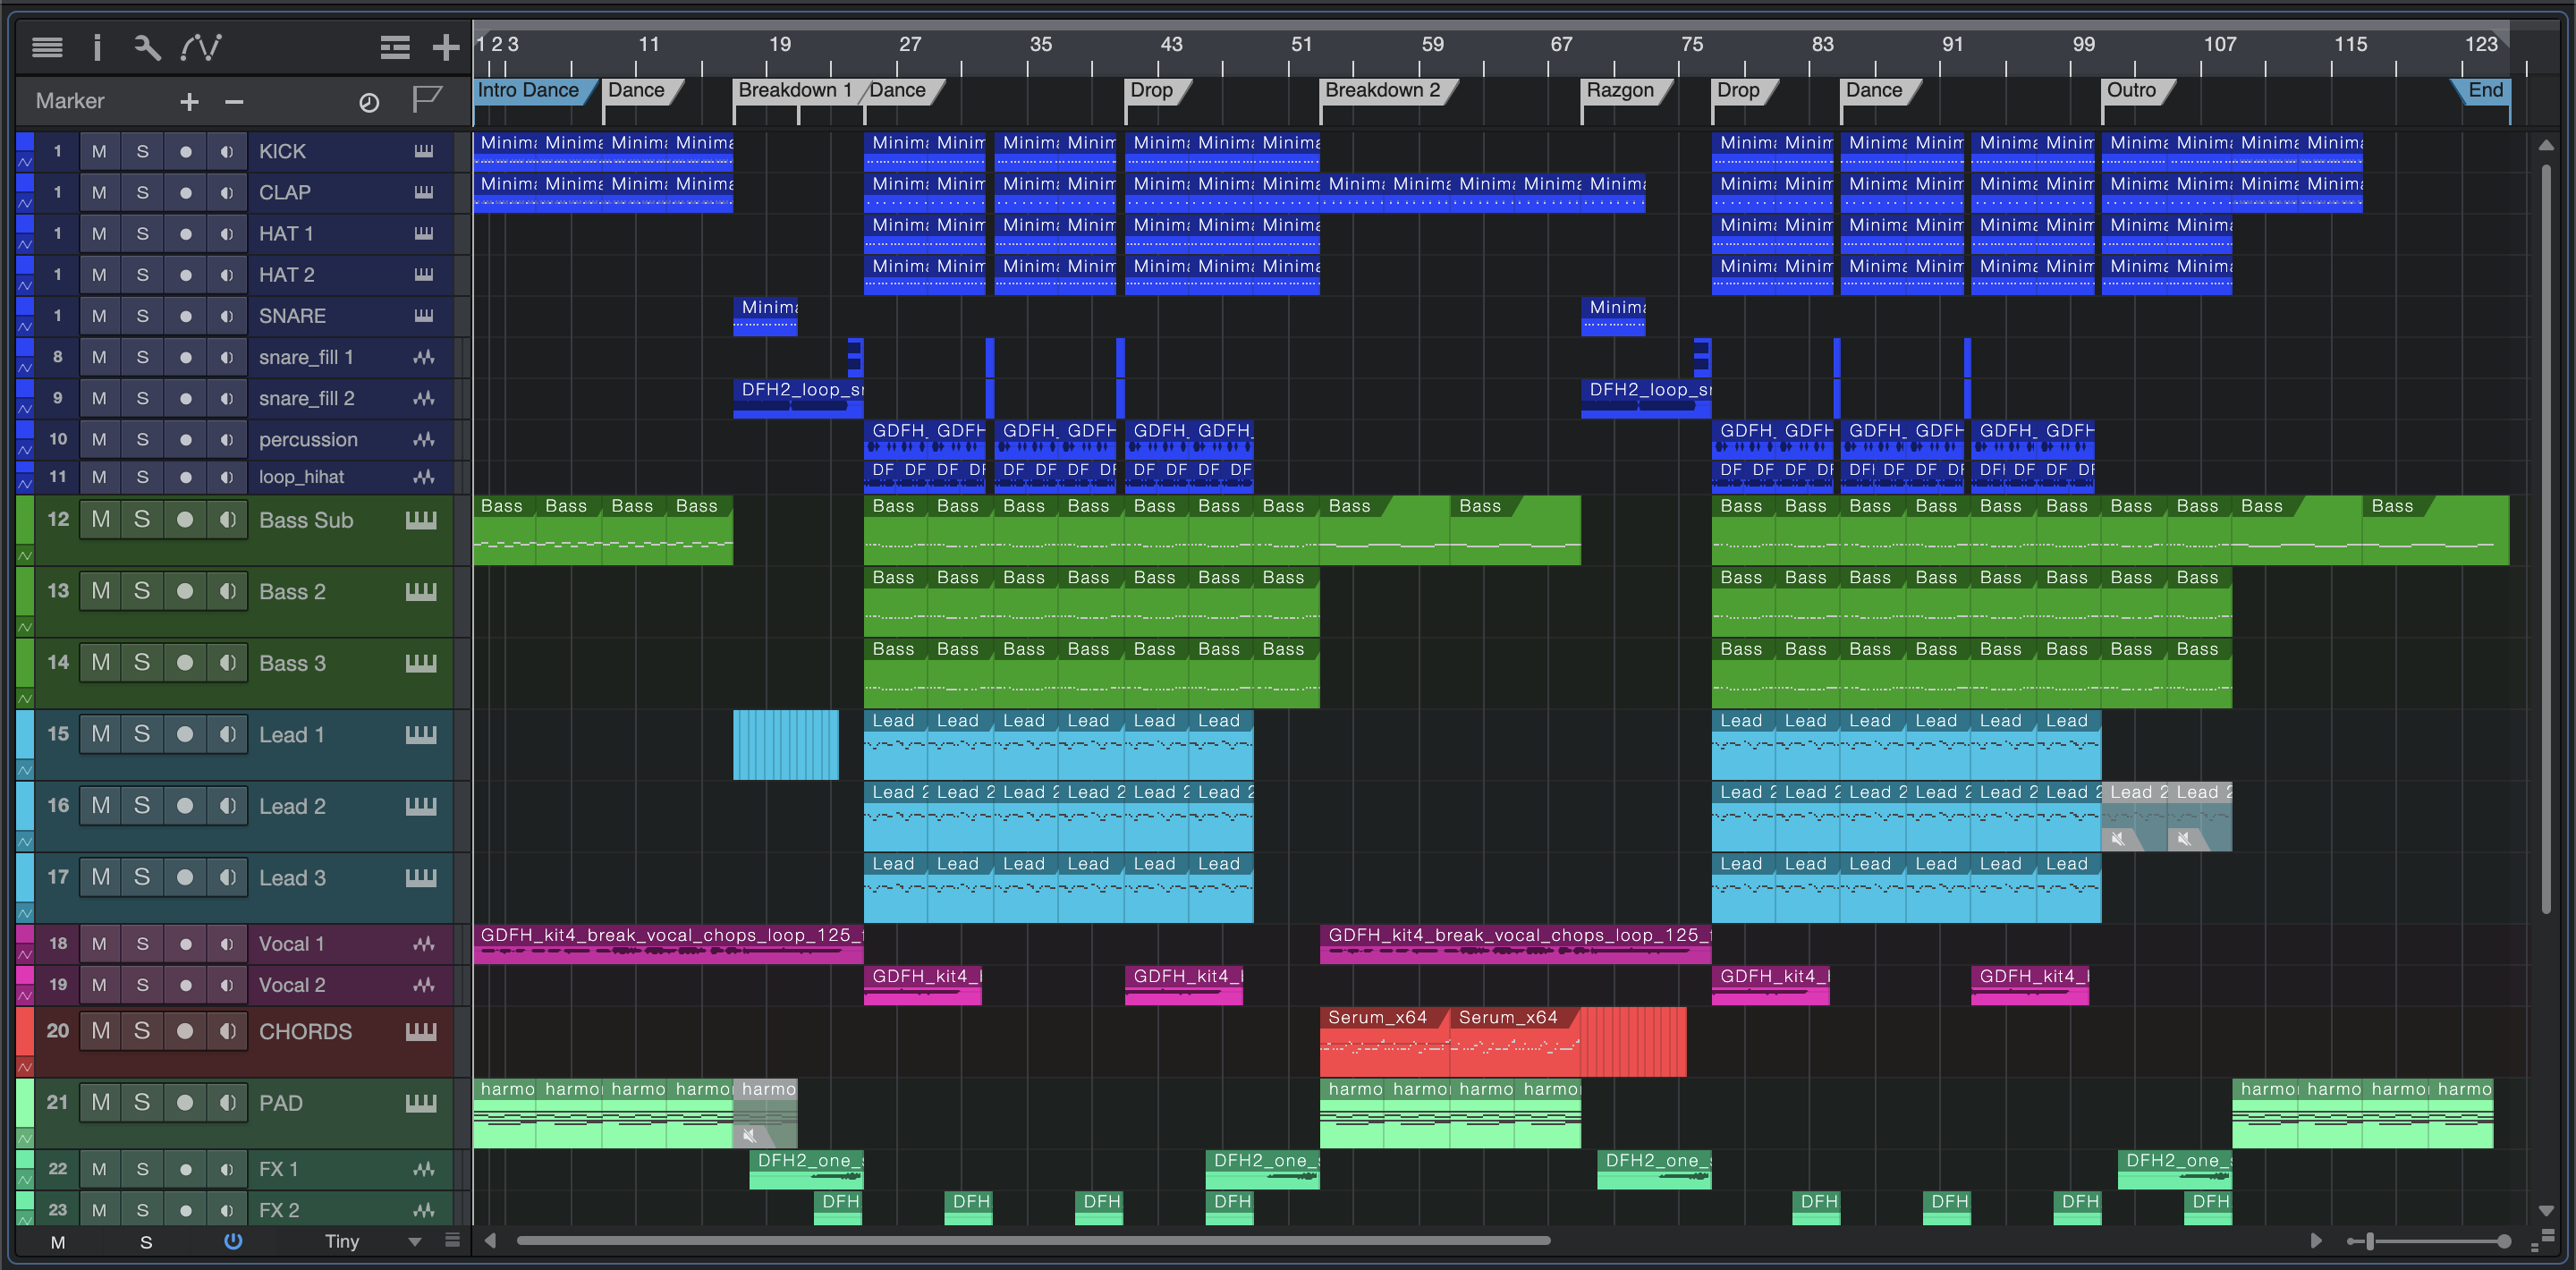The width and height of the screenshot is (2576, 1270).
Task: Open the instrument keyboard icon on Bass Sub
Action: coord(421,520)
